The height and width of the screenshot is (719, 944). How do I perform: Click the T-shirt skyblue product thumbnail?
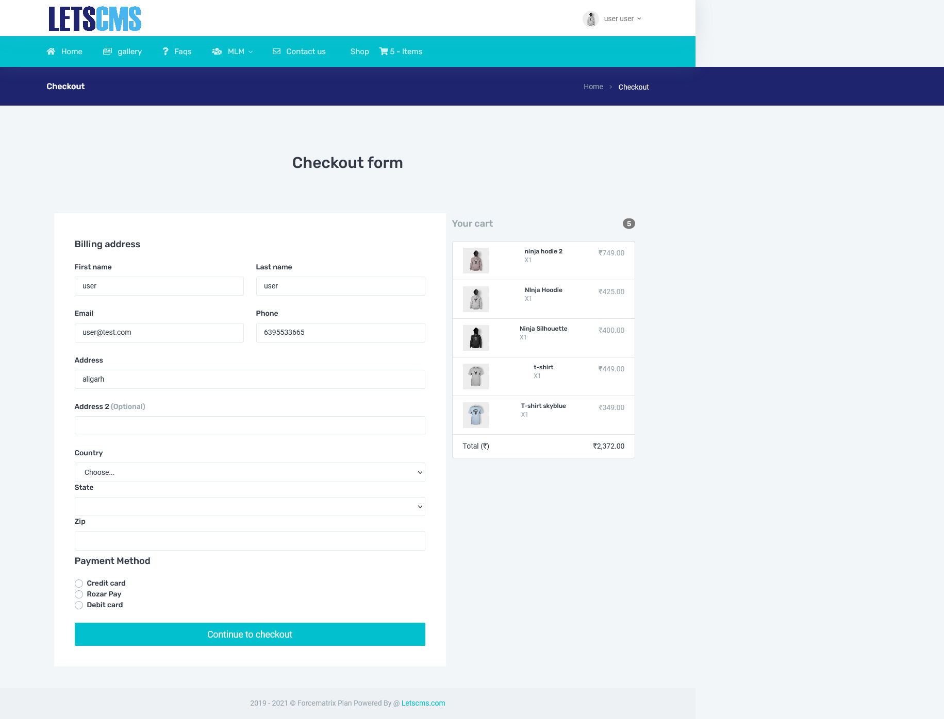tap(475, 415)
